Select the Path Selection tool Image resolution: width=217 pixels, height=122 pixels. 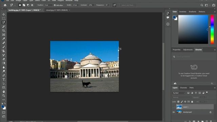[4, 83]
